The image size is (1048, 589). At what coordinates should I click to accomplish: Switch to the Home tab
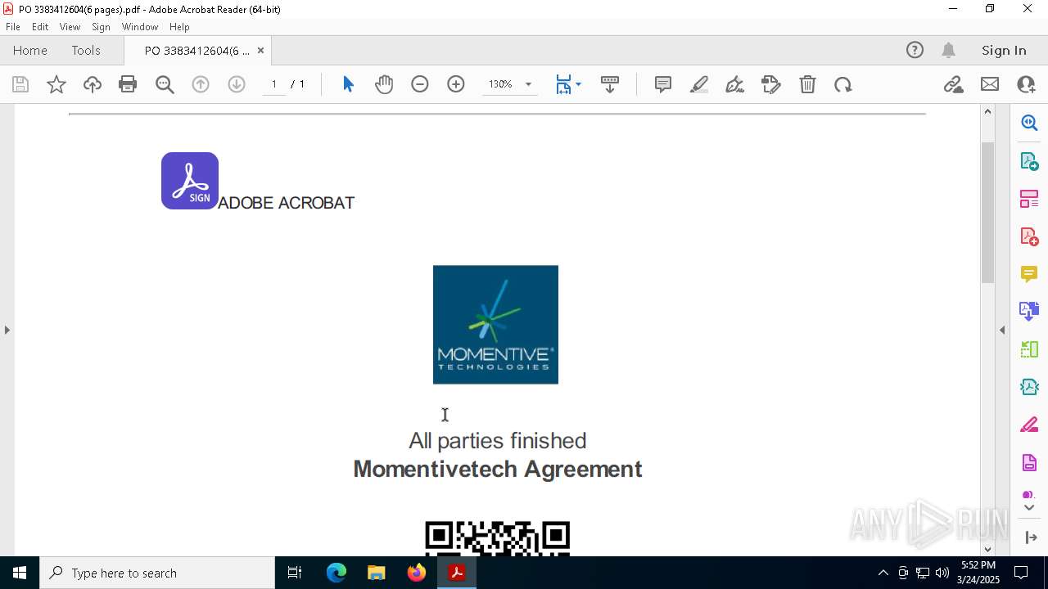point(30,51)
